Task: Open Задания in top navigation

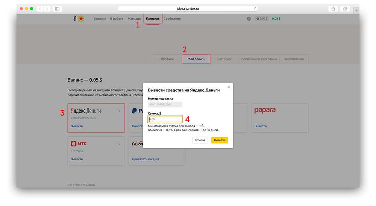Action: [100, 19]
